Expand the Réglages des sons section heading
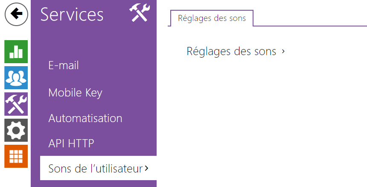This screenshot has height=187, width=367. pos(231,51)
